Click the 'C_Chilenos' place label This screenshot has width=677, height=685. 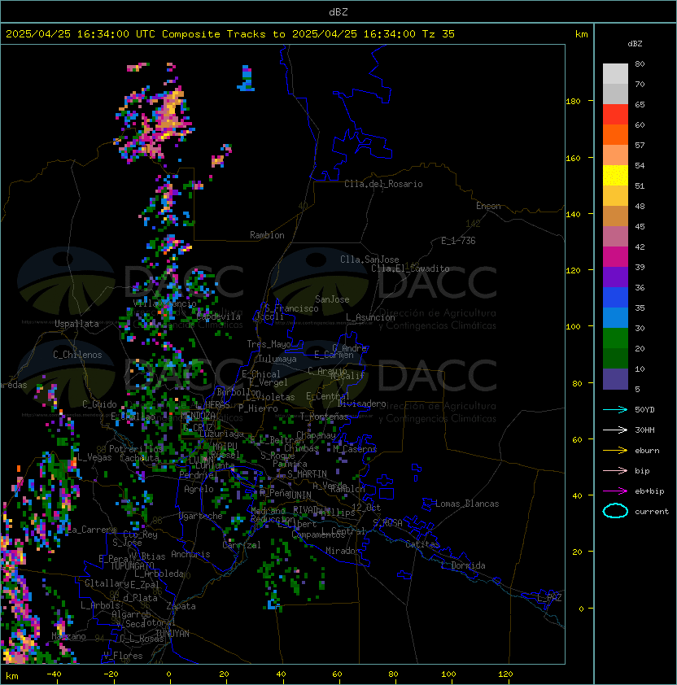pos(77,355)
